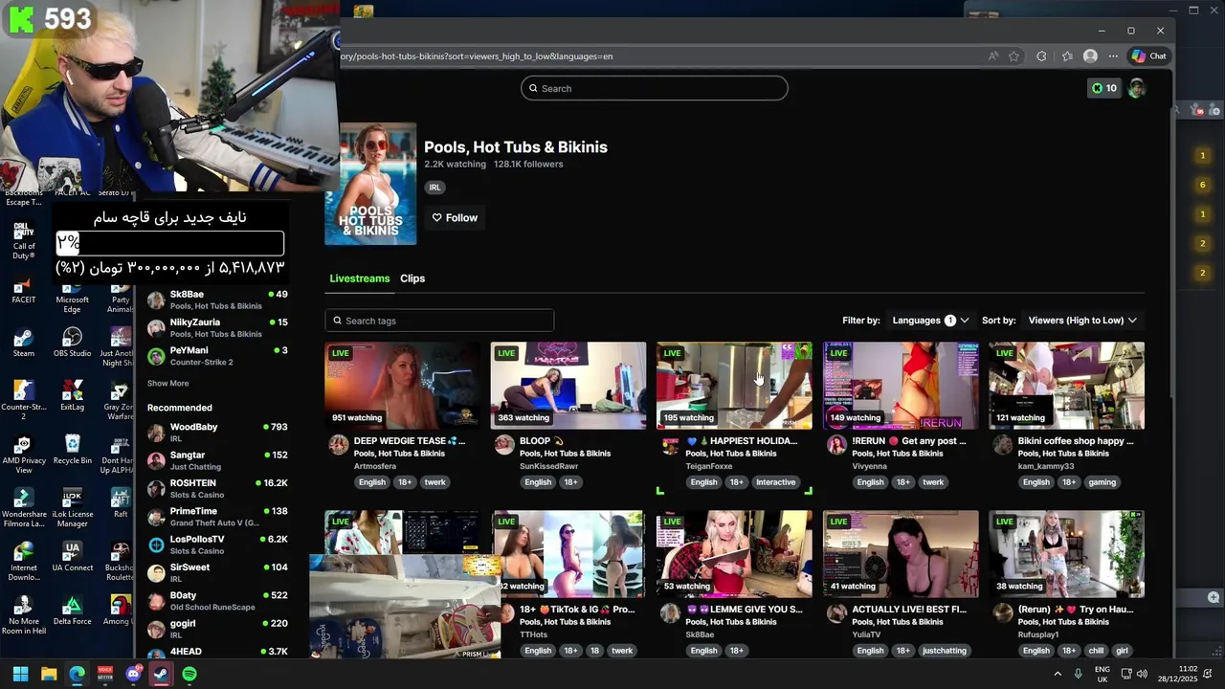The height and width of the screenshot is (689, 1225).
Task: Open the network and volume quick settings
Action: (x=1133, y=674)
